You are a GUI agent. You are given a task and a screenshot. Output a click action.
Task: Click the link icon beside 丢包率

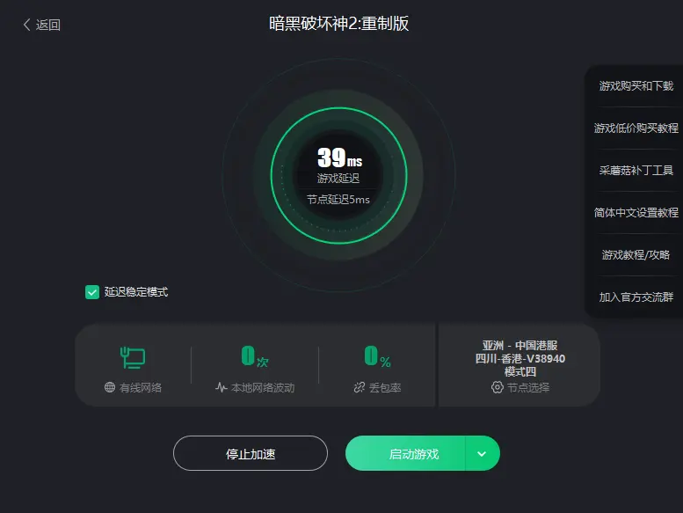[x=360, y=387]
